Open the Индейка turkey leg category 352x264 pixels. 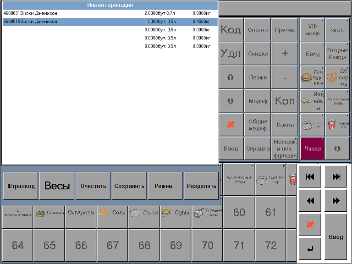[313, 101]
